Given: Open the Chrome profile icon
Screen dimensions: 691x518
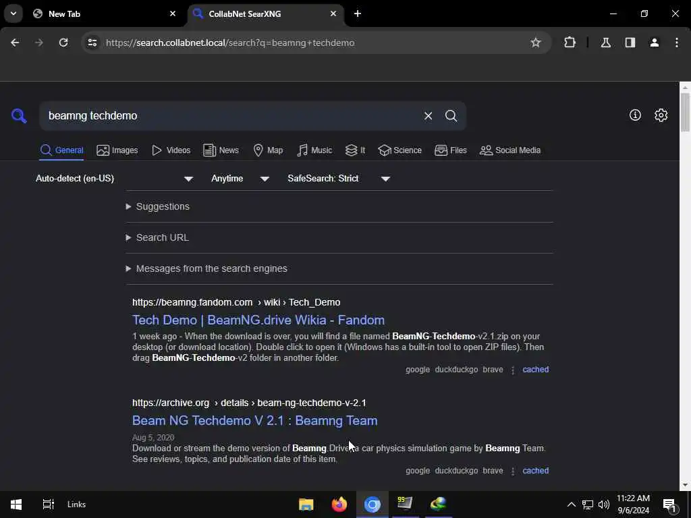Looking at the screenshot, I should pyautogui.click(x=654, y=42).
